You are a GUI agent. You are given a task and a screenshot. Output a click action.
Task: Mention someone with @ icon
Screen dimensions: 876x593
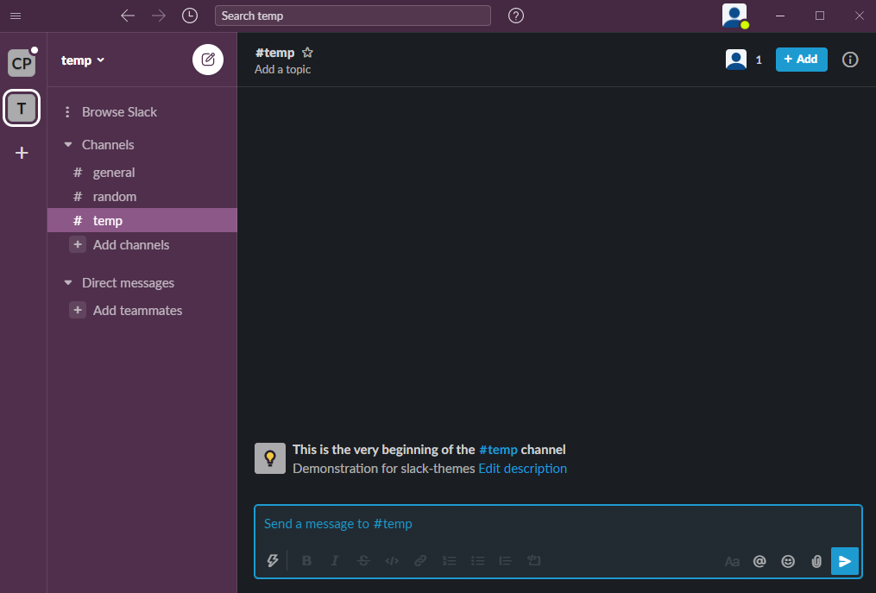pos(759,561)
